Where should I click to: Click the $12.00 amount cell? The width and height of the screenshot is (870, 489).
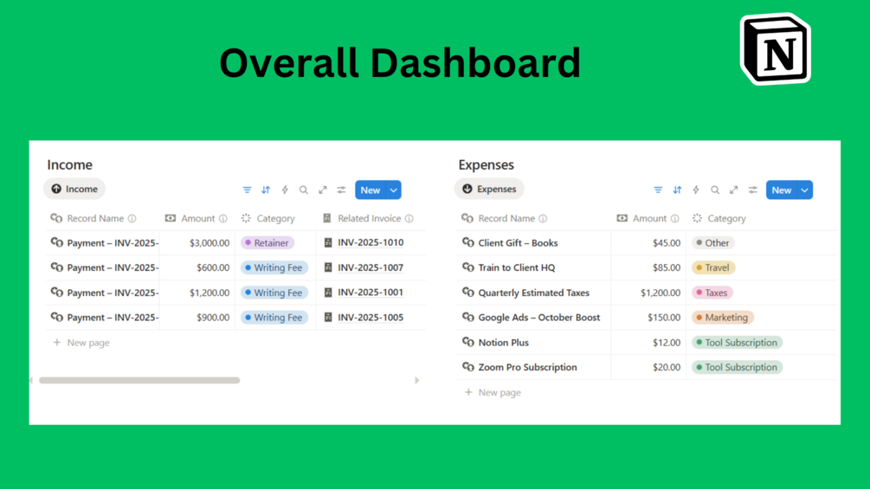[648, 343]
